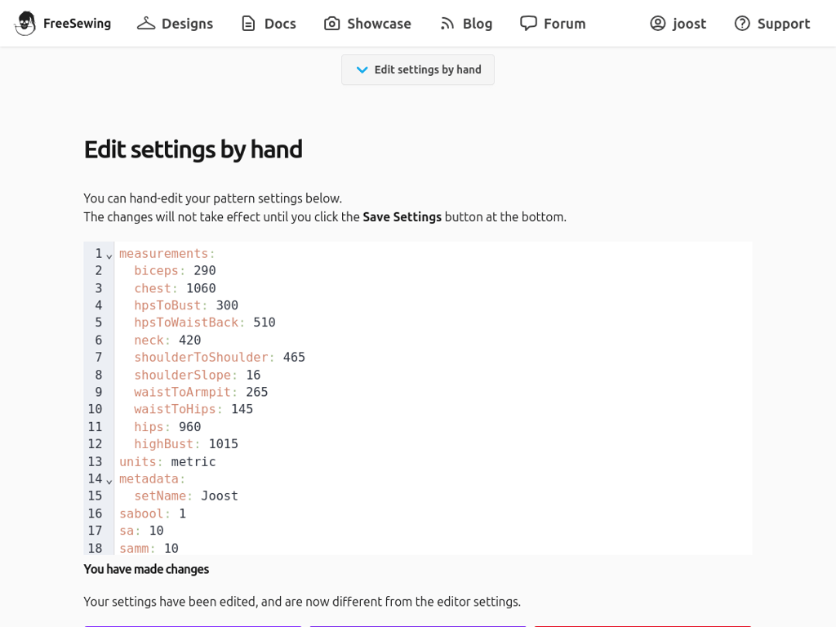Click the samm: 10 line
This screenshot has width=836, height=627.
coord(149,548)
